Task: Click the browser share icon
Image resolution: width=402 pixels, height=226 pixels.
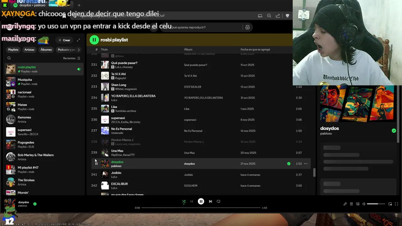Action: pos(278,16)
